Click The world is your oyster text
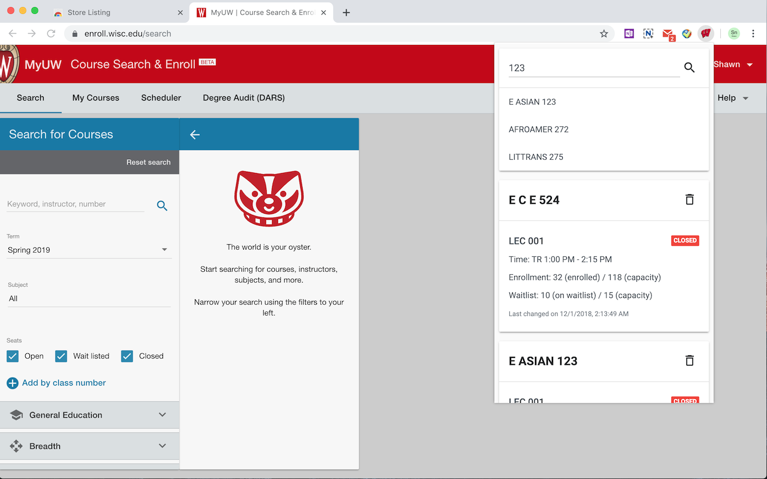 point(269,247)
